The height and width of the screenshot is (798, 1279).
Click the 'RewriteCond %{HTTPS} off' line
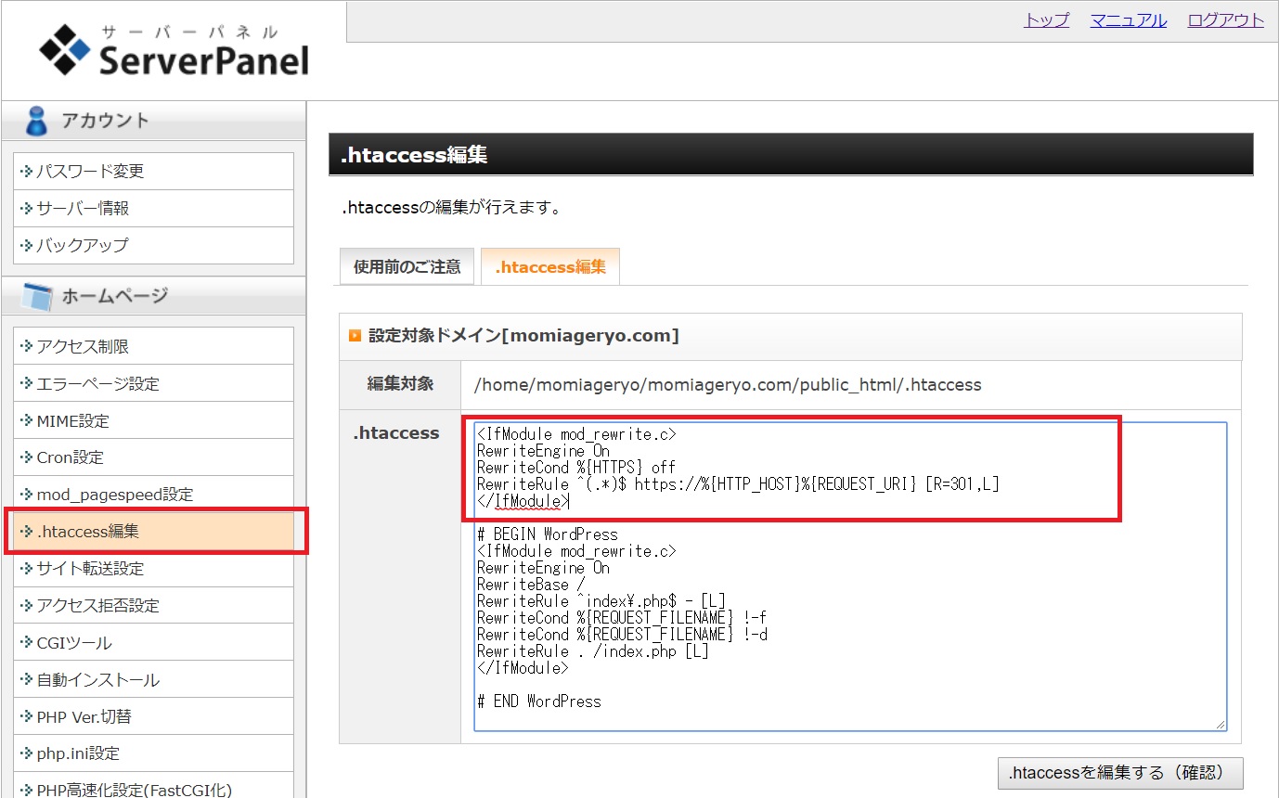[x=576, y=467]
